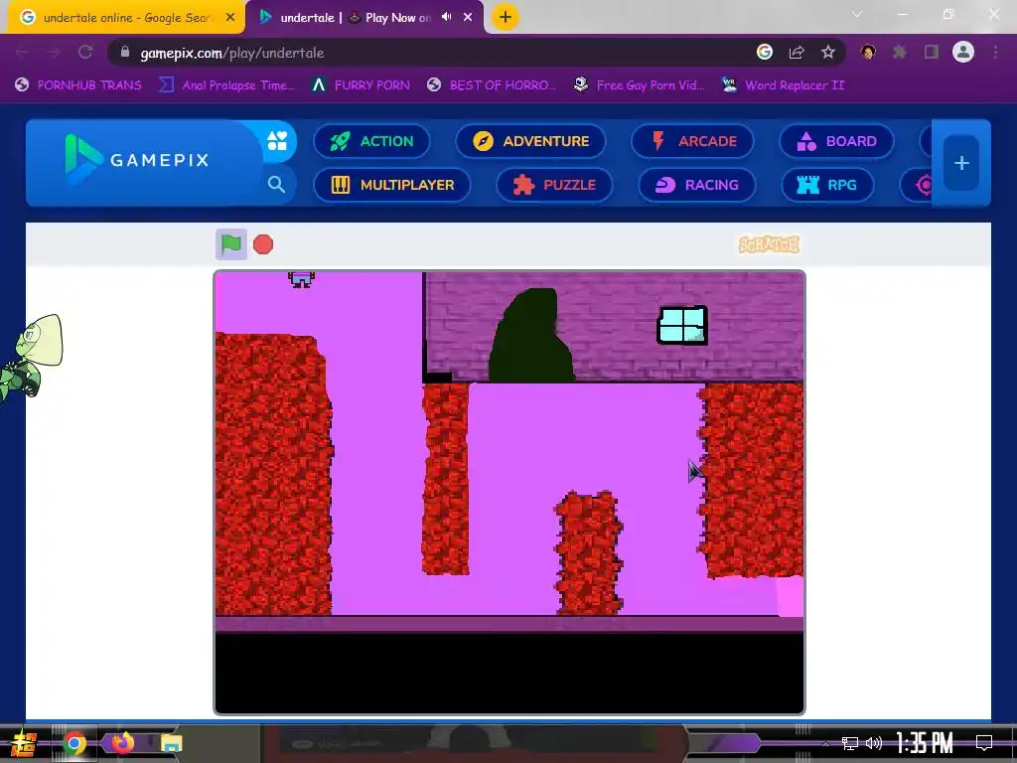
Task: Open the tab search chevron dropdown
Action: pos(857,14)
